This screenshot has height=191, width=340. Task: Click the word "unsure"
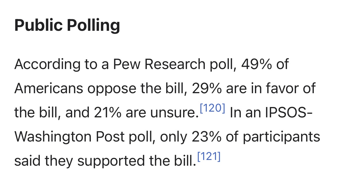click(x=173, y=113)
